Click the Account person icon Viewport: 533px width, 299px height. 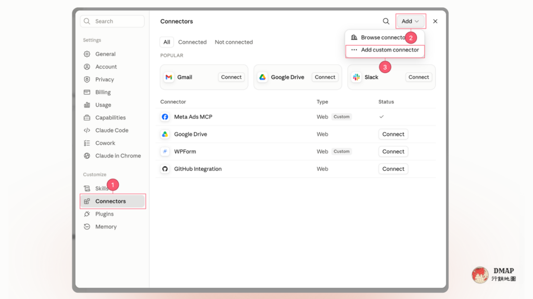click(87, 67)
